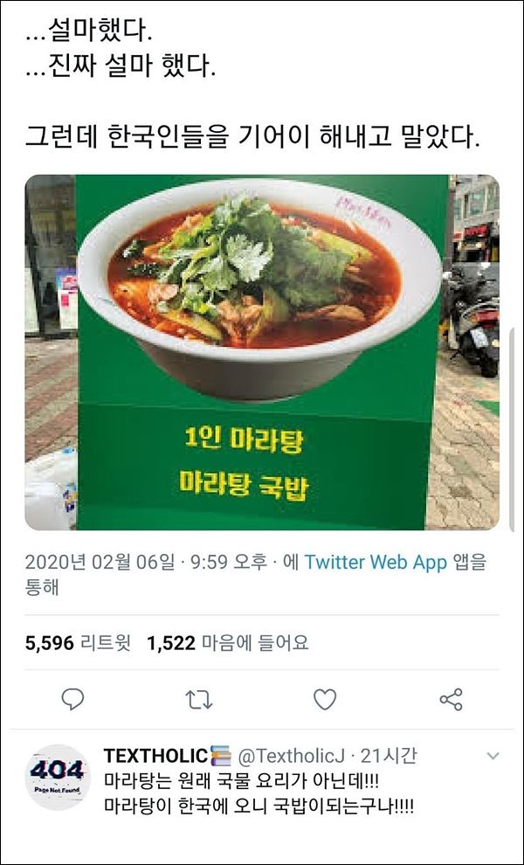
Task: Tap the retweet arrows icon
Action: click(x=198, y=700)
